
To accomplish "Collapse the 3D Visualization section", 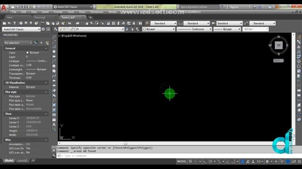I will point(46,83).
